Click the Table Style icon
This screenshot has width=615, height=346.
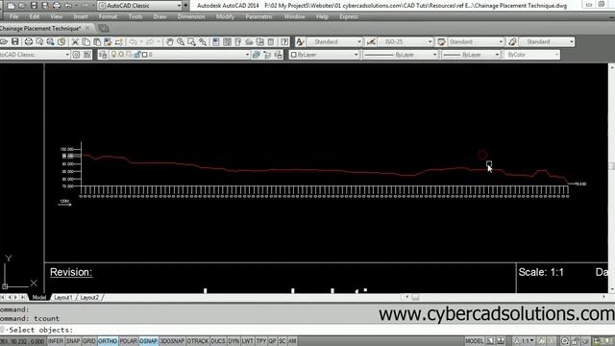point(441,41)
